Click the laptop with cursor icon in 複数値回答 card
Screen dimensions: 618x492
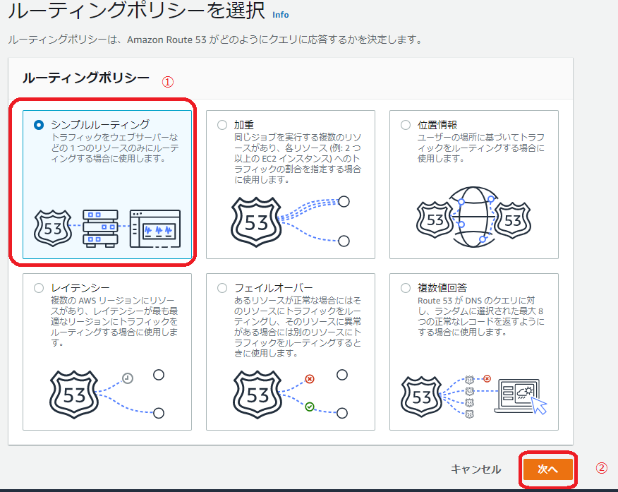click(521, 396)
